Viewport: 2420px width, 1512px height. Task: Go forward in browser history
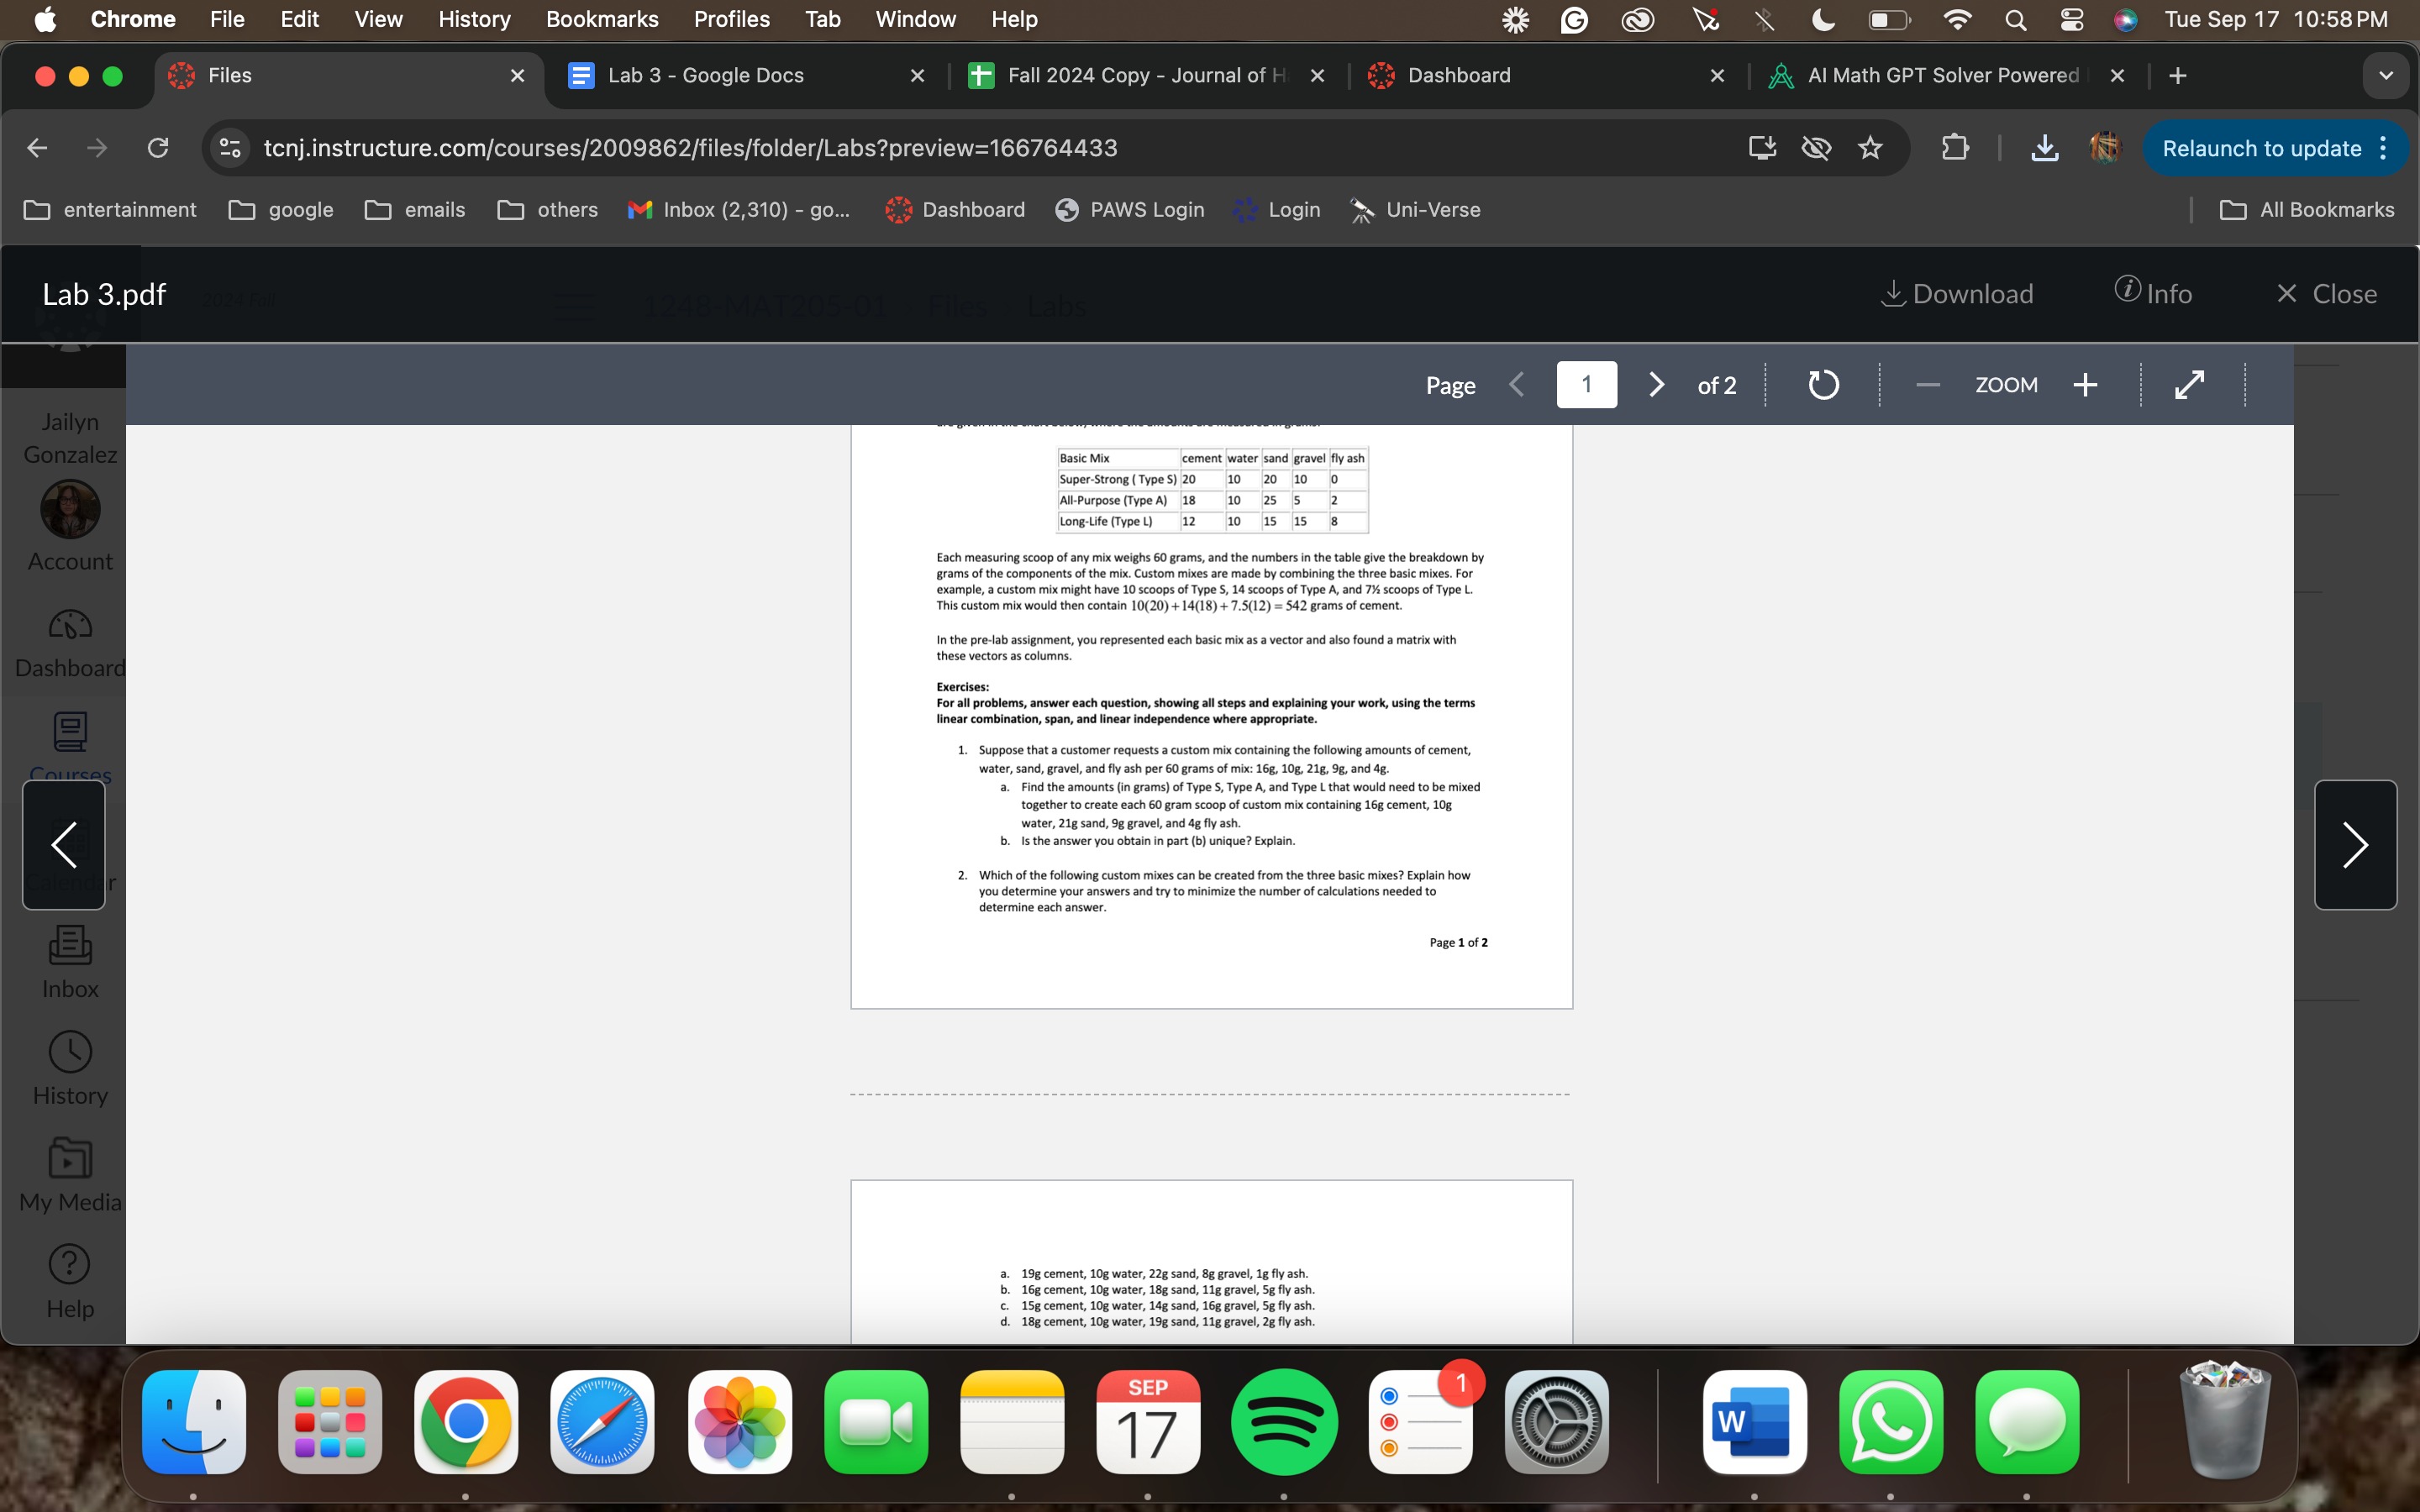[x=97, y=148]
